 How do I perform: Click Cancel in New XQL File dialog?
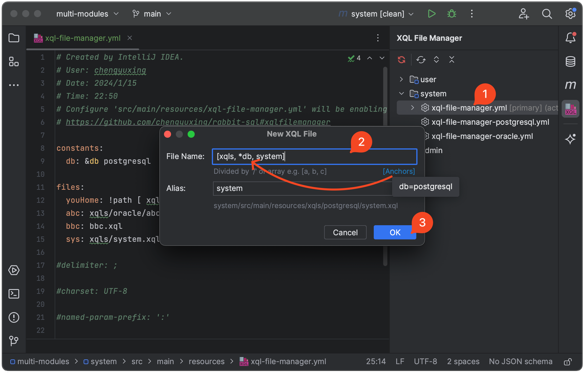[x=345, y=232]
